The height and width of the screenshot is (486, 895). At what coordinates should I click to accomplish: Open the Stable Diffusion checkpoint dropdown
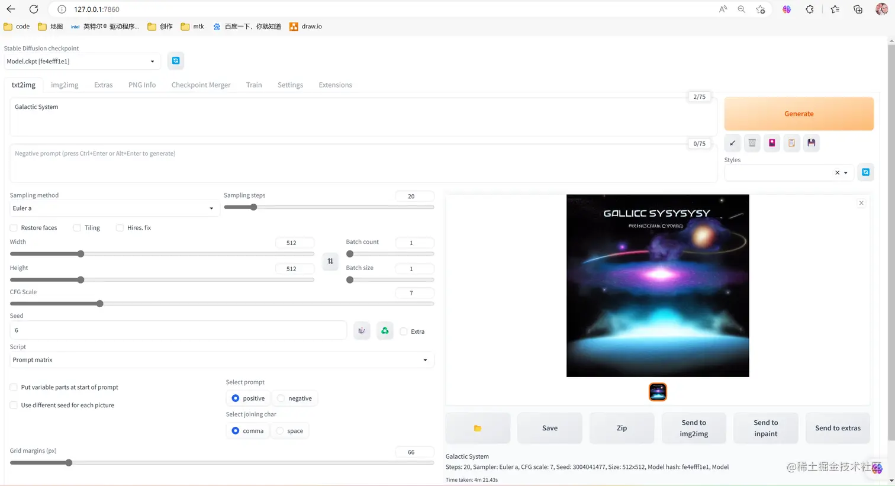click(x=82, y=61)
